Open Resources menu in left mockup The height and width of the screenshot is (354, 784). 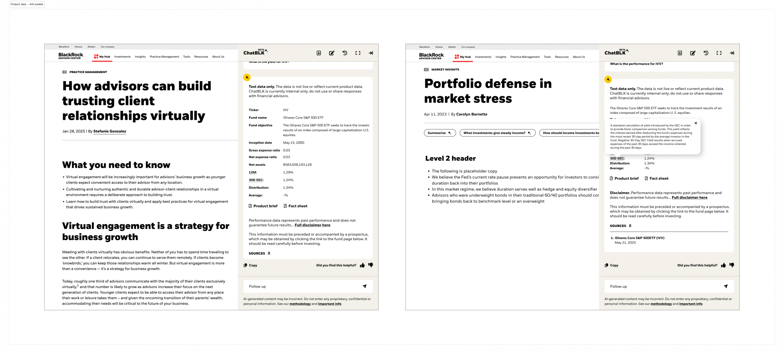click(201, 57)
